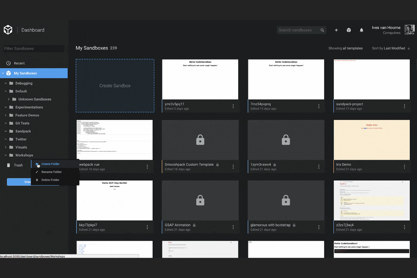
Task: Open options menu for glamorous with bootstrap
Action: [x=319, y=227]
